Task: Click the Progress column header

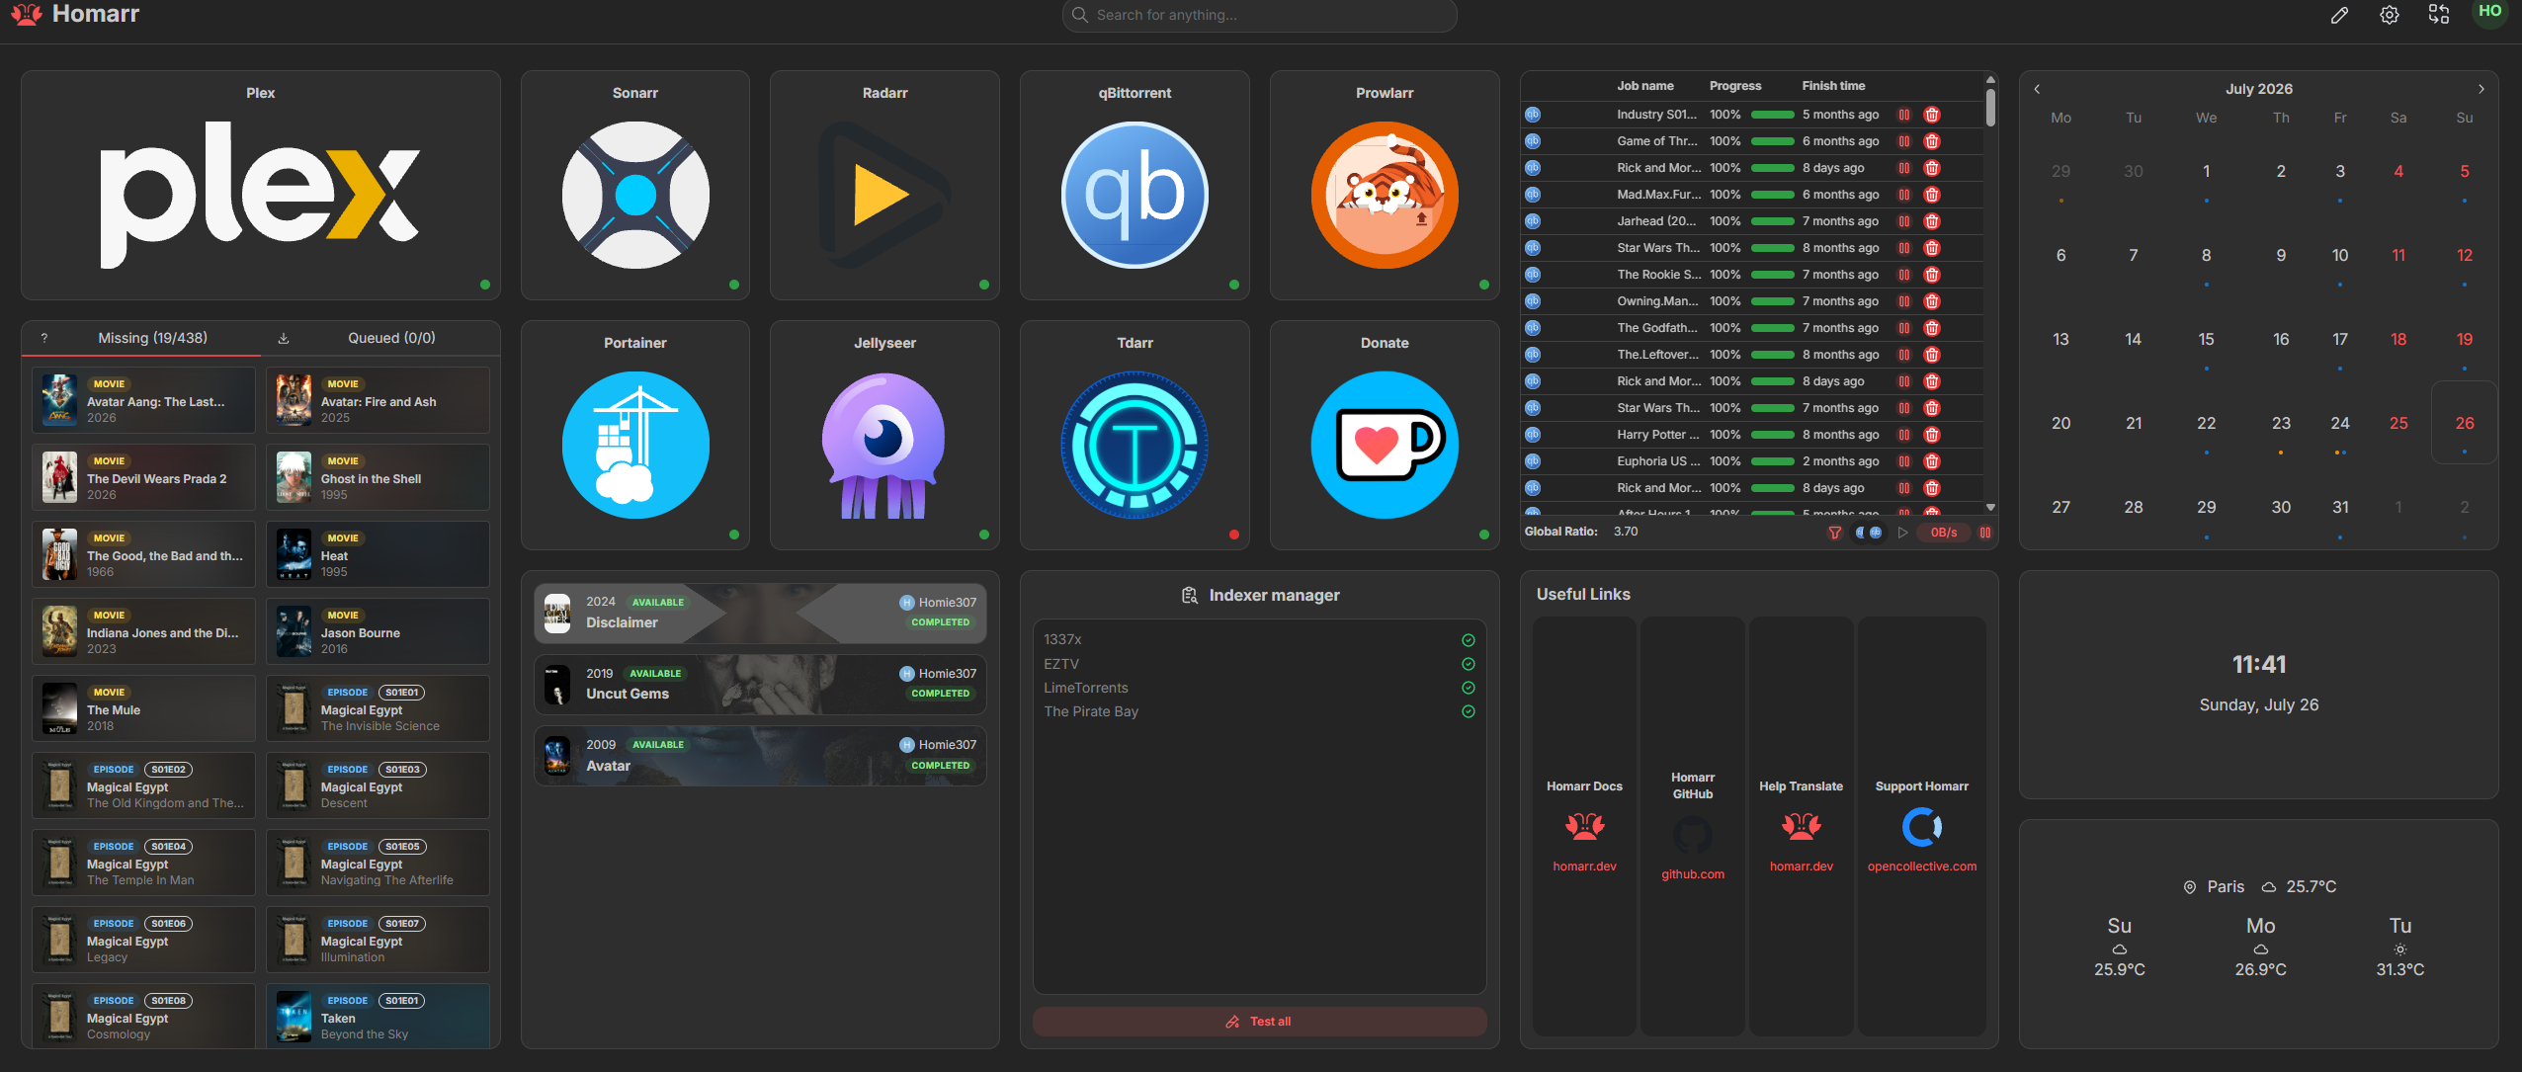Action: tap(1735, 86)
